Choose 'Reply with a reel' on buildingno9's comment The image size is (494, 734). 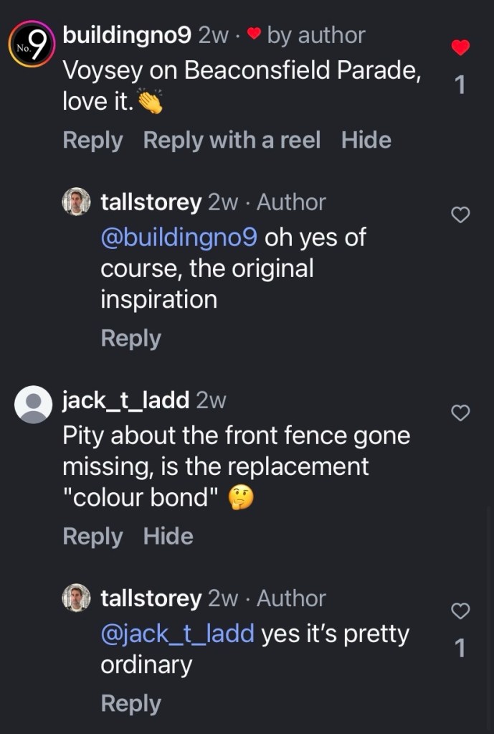(x=232, y=140)
